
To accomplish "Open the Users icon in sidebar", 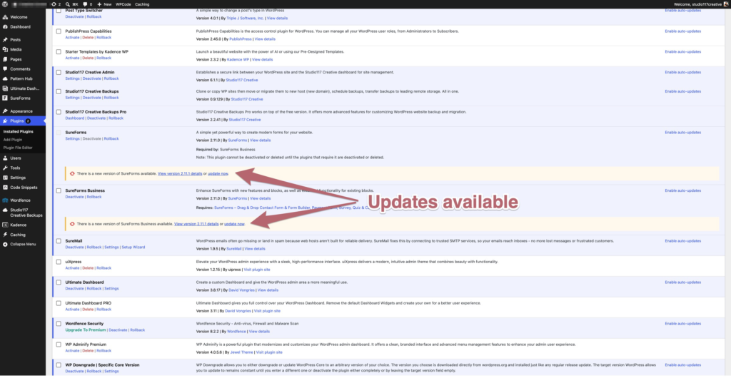I will tap(5, 158).
